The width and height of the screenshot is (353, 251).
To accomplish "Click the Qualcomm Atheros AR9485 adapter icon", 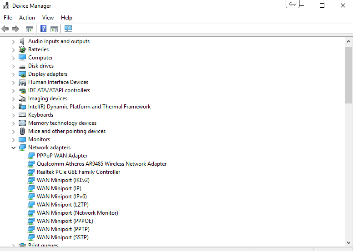I will click(x=31, y=164).
